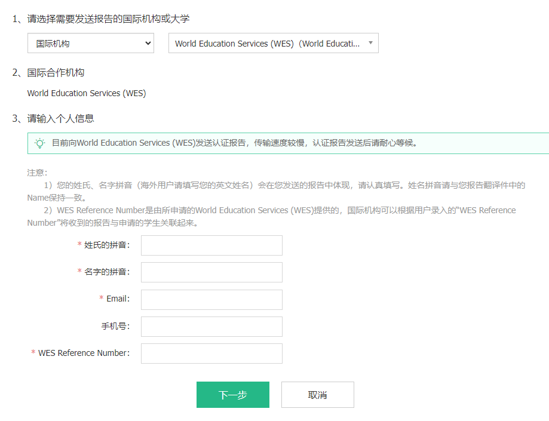Image resolution: width=549 pixels, height=421 pixels.
Task: Click the 国际合作机构 section heading
Action: coord(56,73)
